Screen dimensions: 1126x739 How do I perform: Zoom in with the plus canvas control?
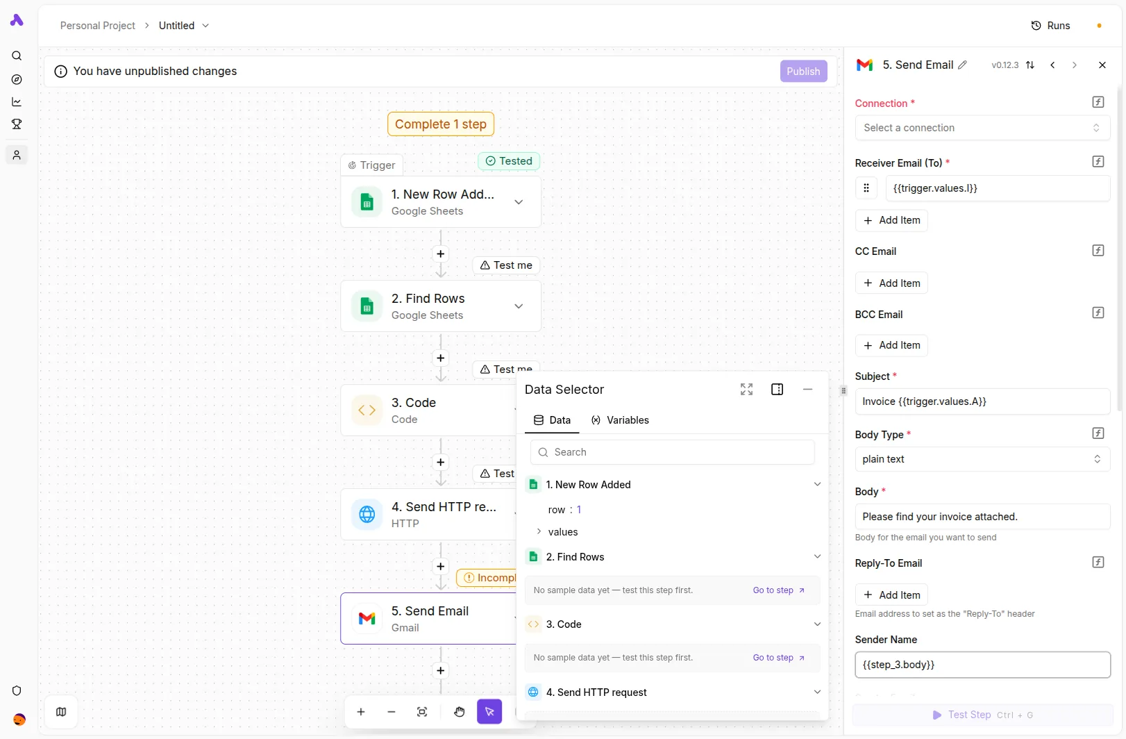[361, 712]
